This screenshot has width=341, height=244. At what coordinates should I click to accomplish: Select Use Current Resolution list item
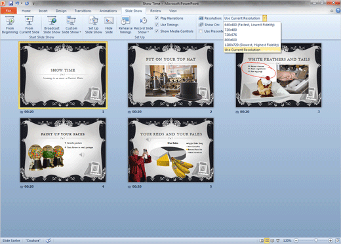(252, 50)
